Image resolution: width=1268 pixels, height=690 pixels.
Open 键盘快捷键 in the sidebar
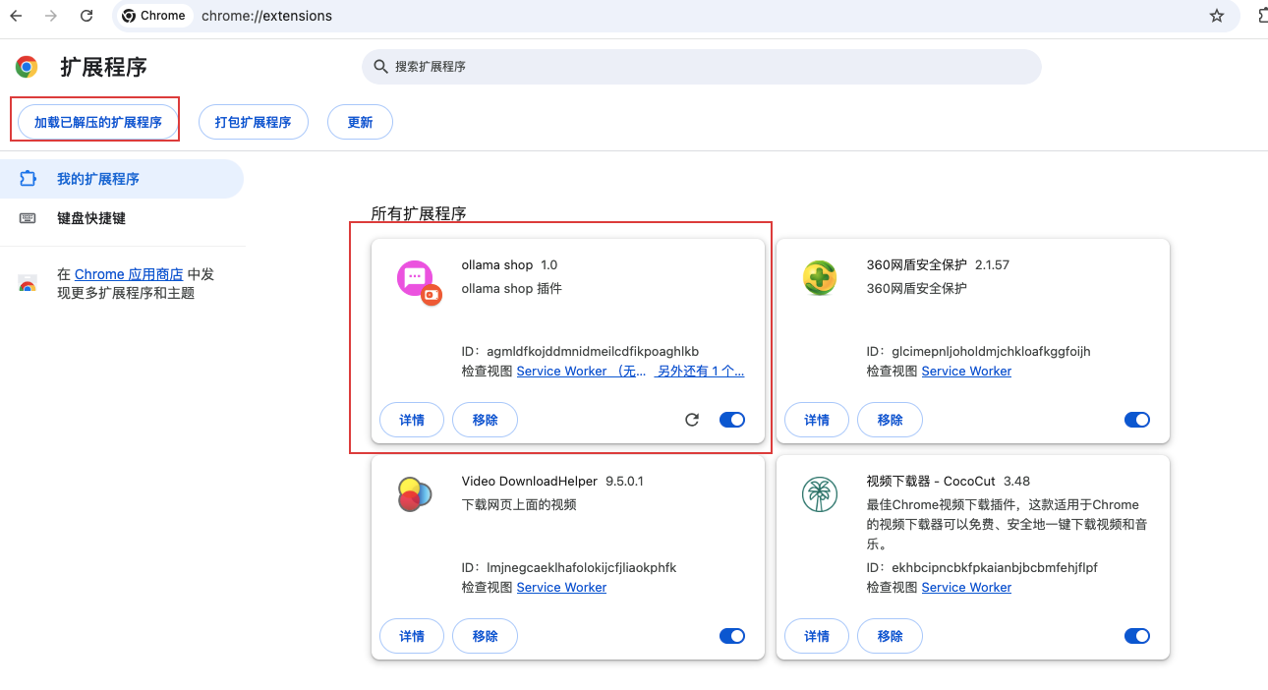122,218
